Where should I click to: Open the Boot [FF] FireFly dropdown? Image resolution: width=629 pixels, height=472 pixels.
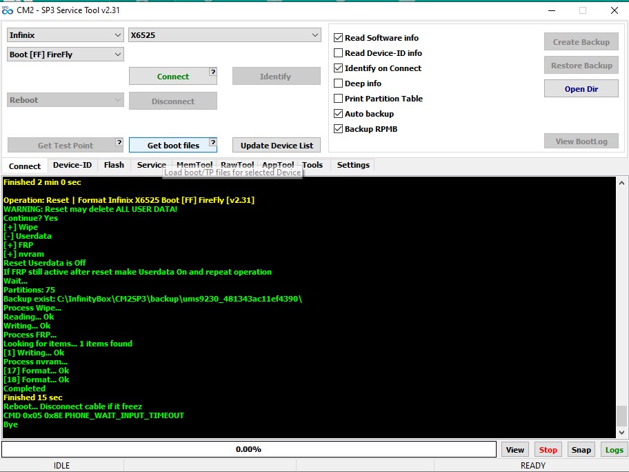point(65,55)
